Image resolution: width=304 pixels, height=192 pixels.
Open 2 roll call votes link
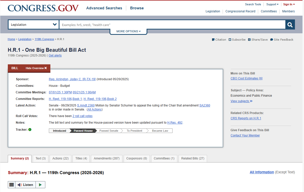[x=83, y=116]
